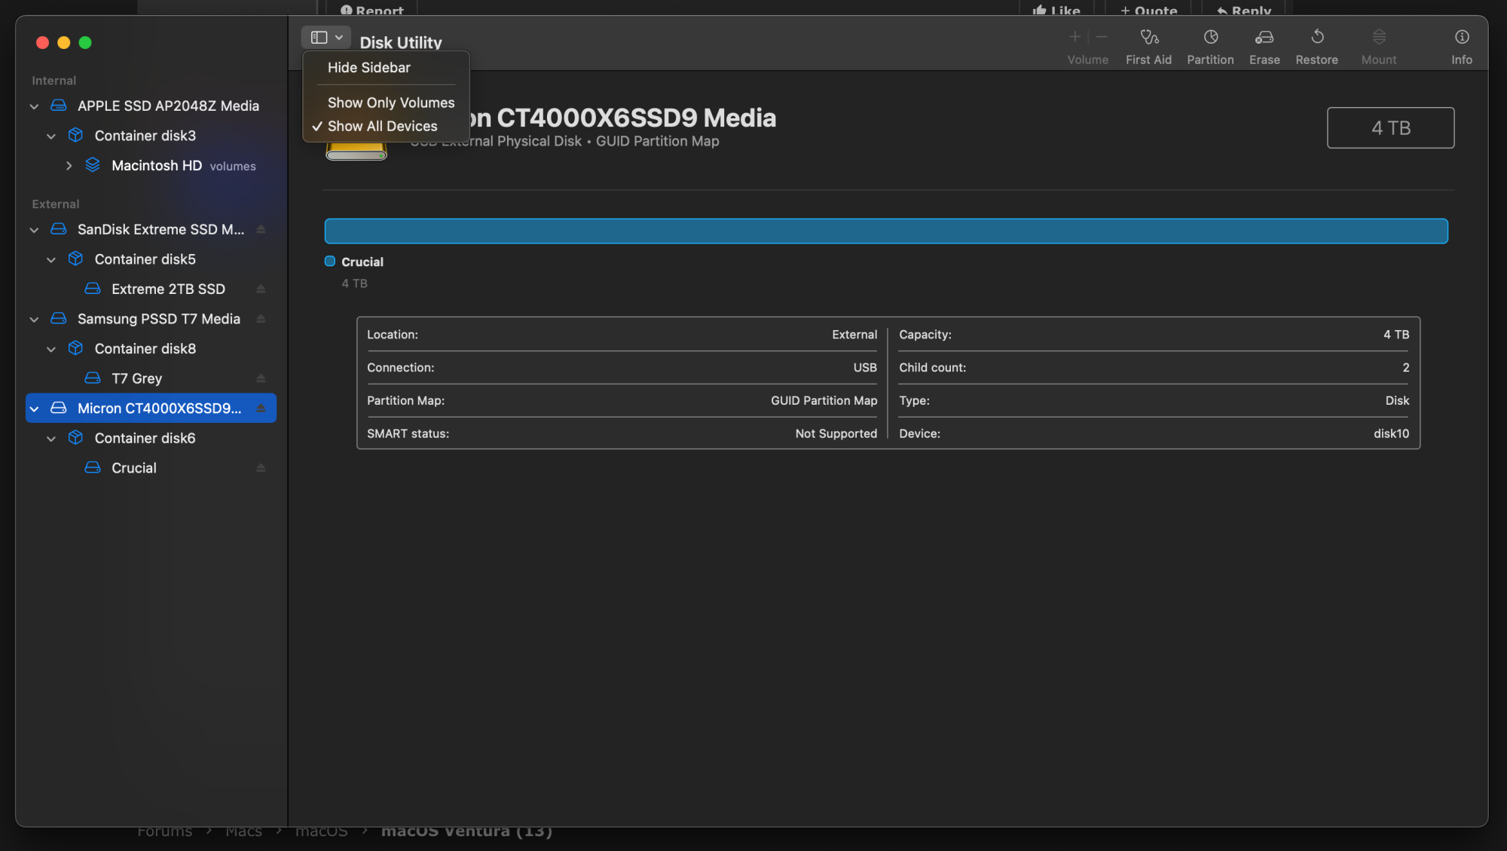Select Extreme 2TB SSD volume in sidebar
Viewport: 1507px width, 851px height.
pos(168,289)
